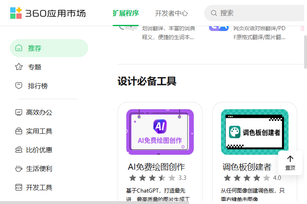Image resolution: width=307 pixels, height=204 pixels.
Task: Click the 置顶 back-to-top button
Action: click(x=290, y=163)
